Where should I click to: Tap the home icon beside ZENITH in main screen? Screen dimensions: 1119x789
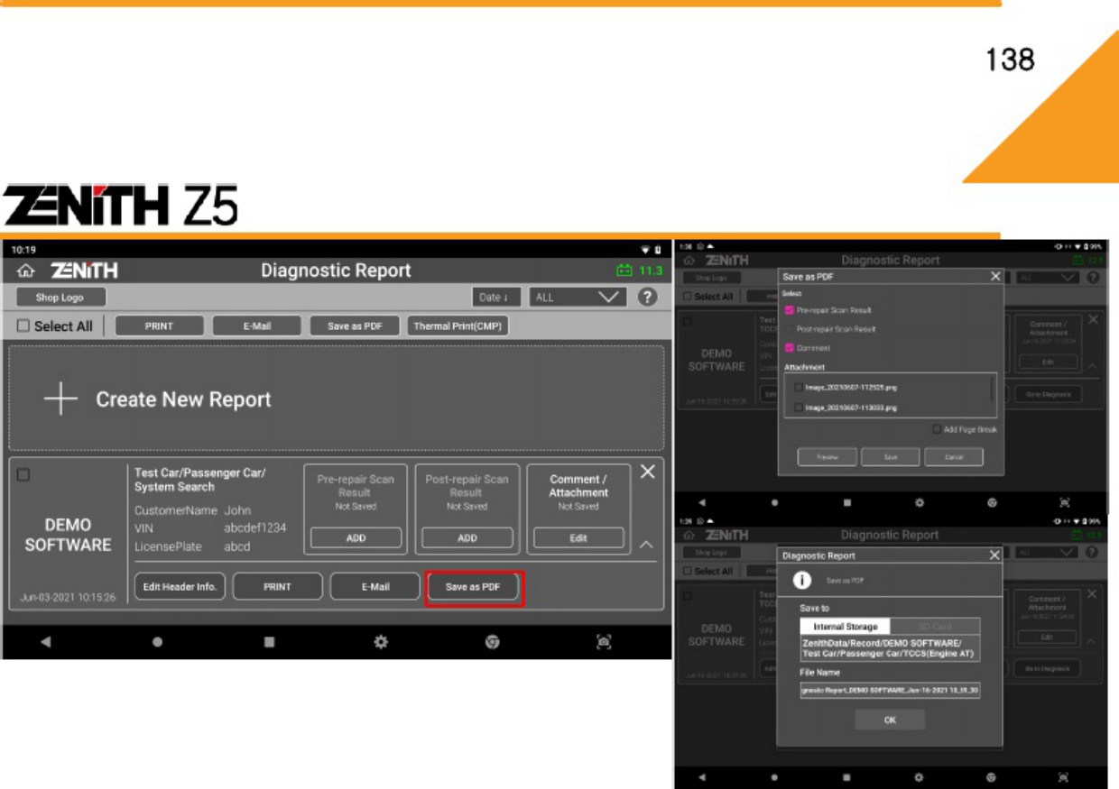click(26, 271)
